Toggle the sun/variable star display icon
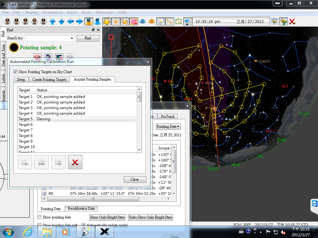The width and height of the screenshot is (318, 238). 116,21
